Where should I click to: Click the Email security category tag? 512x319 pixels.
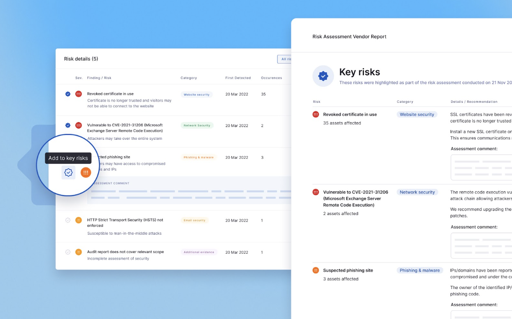click(x=194, y=220)
